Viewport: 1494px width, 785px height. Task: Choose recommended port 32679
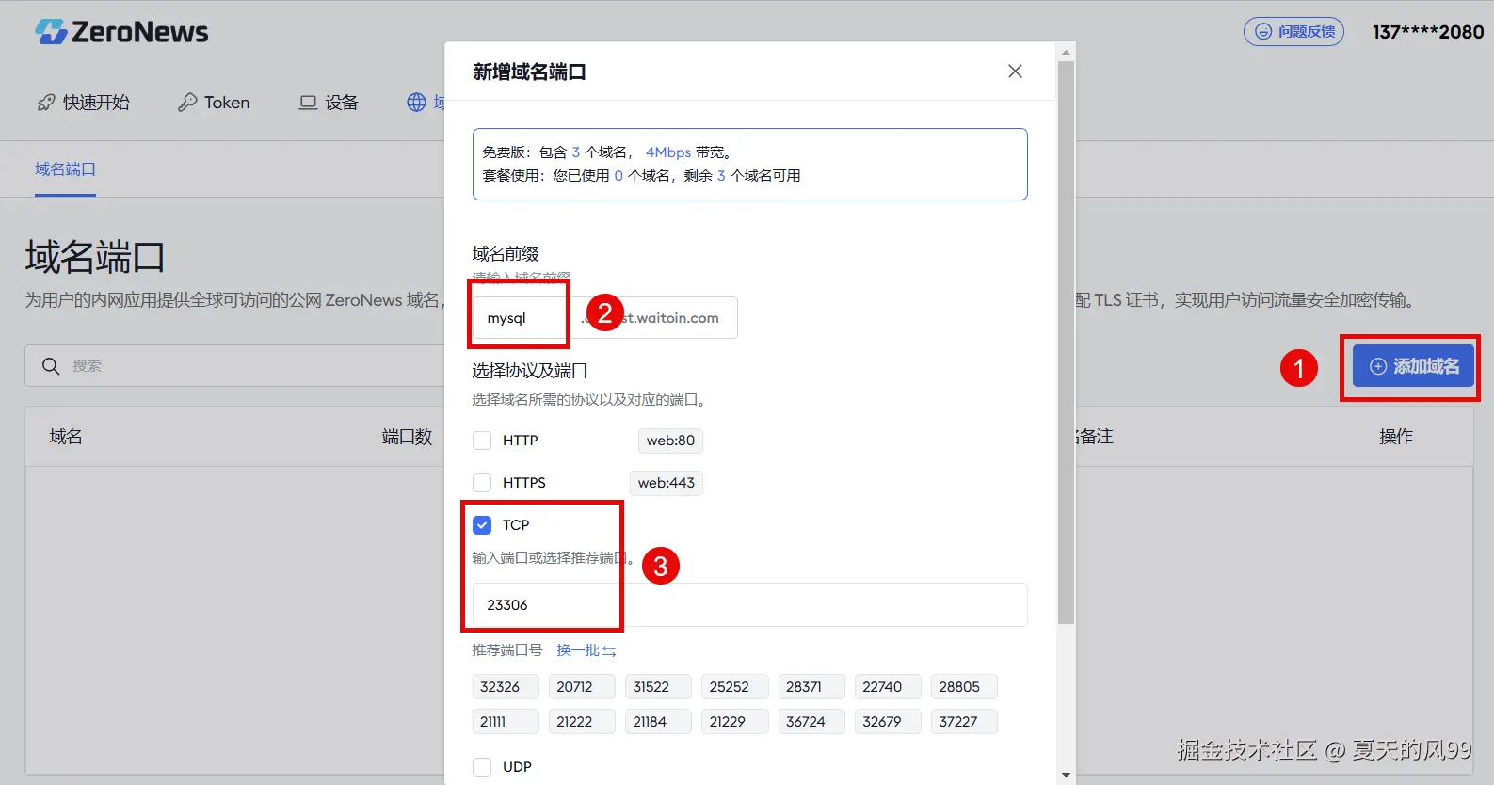tap(888, 722)
